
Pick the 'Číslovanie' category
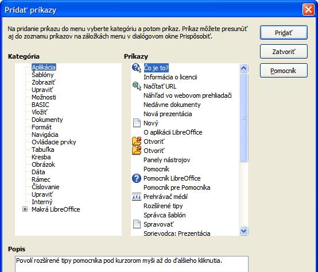click(x=45, y=187)
